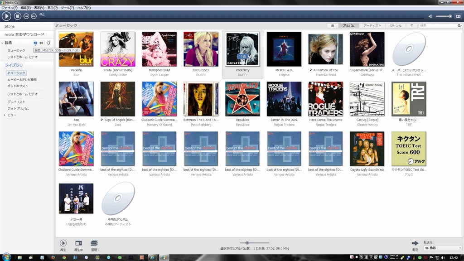Select 不明なアルバム unknown album disc

[118, 198]
